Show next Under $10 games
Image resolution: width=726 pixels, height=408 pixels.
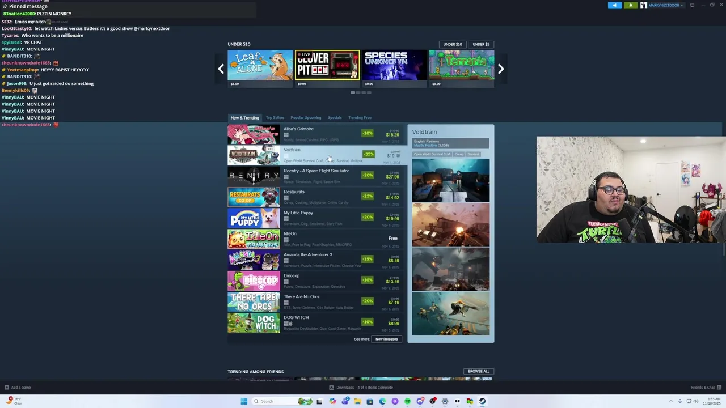coord(500,69)
